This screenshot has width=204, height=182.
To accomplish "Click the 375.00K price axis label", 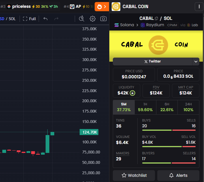I will pyautogui.click(x=89, y=29).
